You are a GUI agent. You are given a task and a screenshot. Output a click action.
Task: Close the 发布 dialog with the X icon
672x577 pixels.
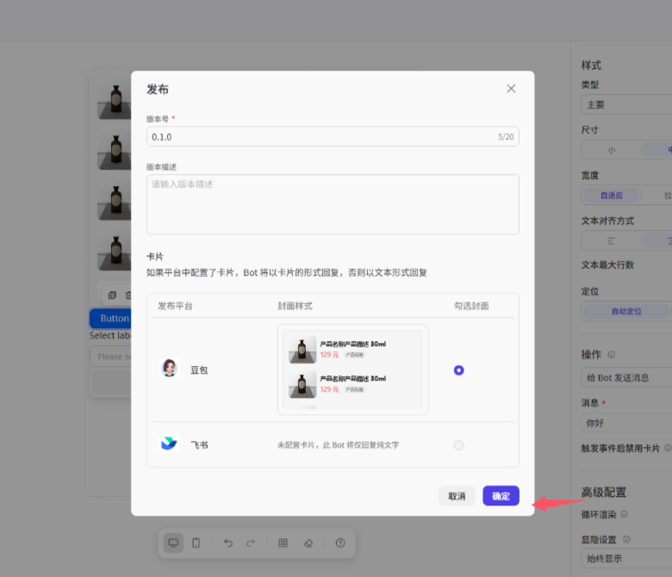pos(511,89)
